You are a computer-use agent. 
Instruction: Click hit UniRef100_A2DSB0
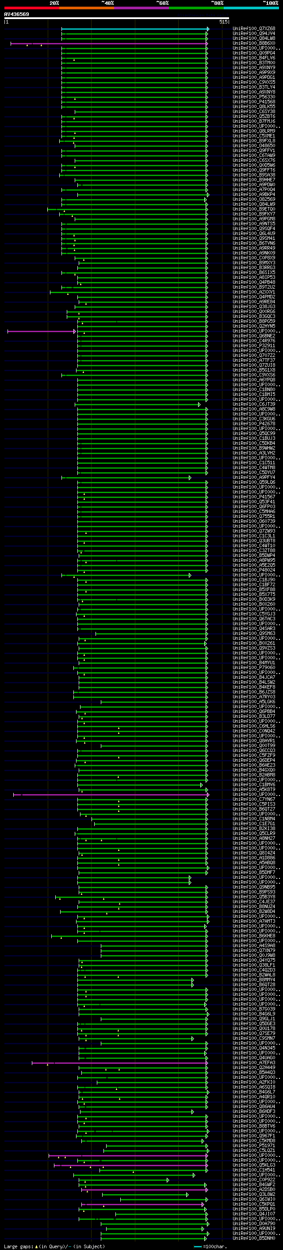point(254,1189)
